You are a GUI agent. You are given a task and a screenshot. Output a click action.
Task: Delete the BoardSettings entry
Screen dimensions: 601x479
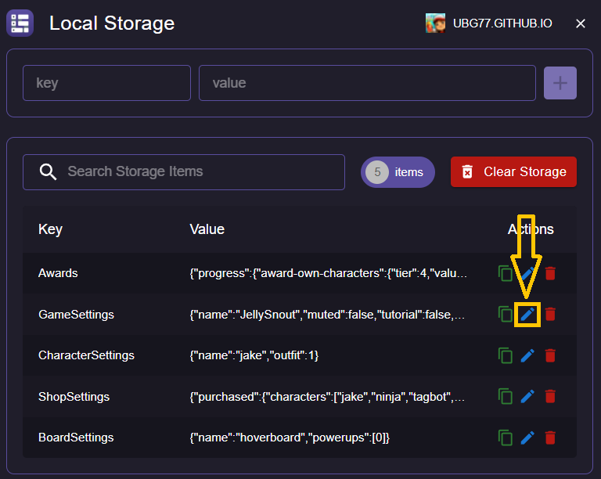551,438
